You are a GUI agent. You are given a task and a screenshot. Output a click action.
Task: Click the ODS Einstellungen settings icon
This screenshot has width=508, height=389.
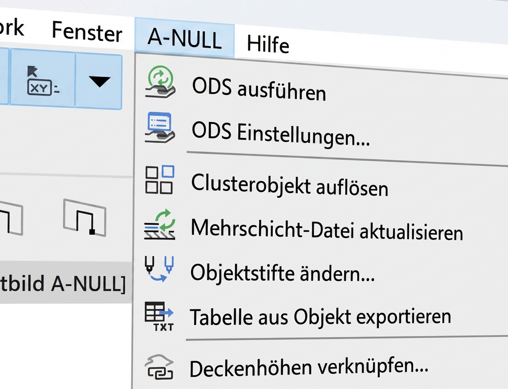(x=160, y=127)
